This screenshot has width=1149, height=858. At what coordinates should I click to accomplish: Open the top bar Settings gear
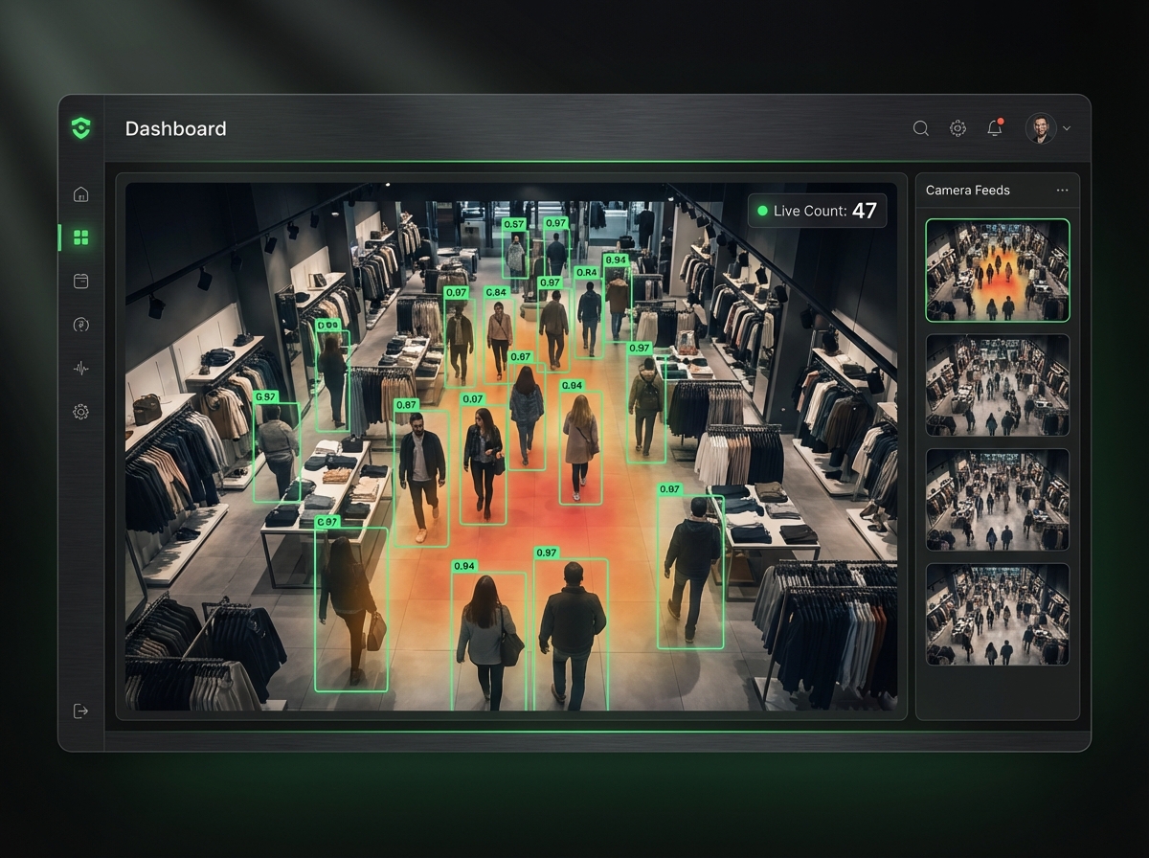pyautogui.click(x=957, y=128)
